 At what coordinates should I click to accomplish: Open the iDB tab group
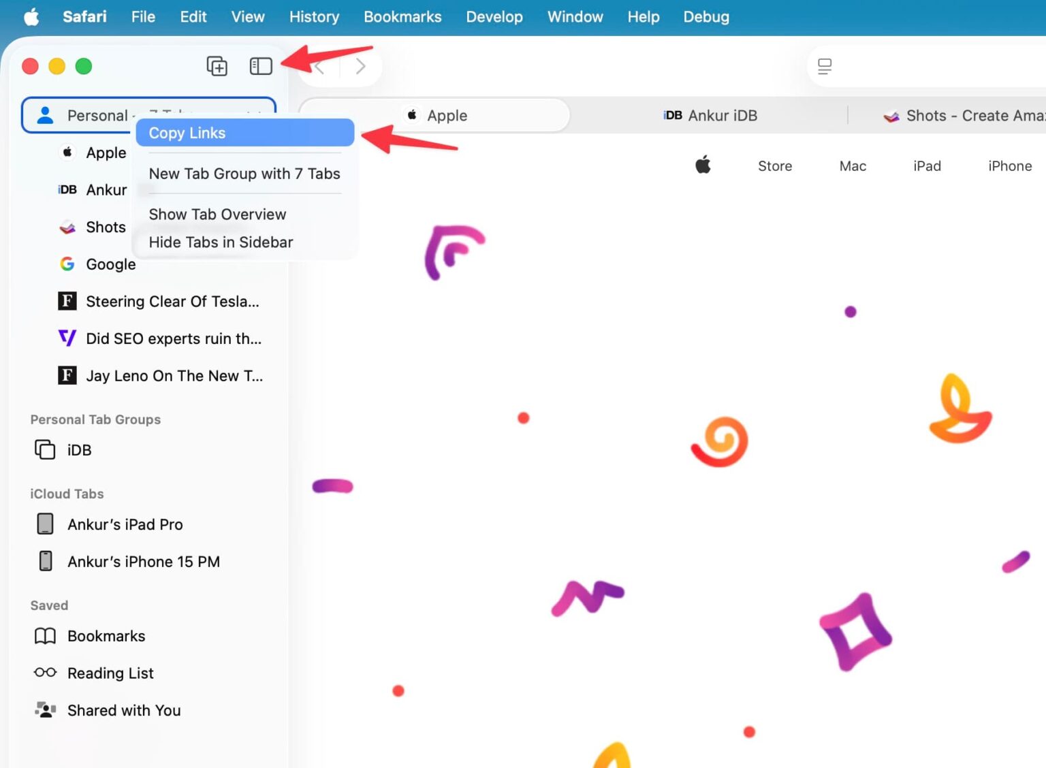[x=79, y=450]
